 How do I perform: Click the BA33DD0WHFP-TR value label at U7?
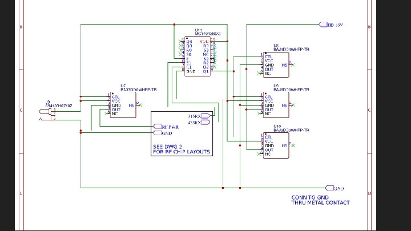pos(138,90)
